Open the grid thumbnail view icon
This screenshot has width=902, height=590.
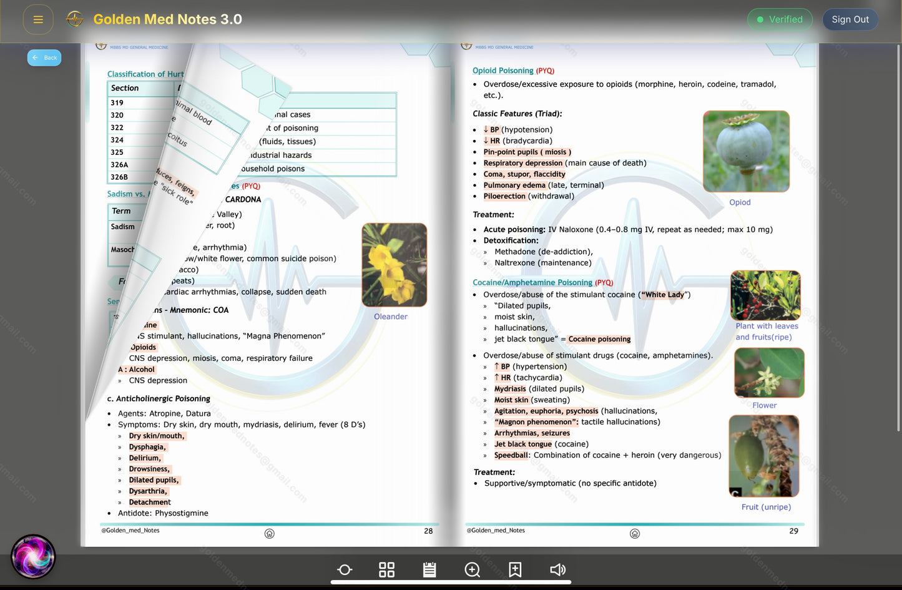pyautogui.click(x=386, y=569)
